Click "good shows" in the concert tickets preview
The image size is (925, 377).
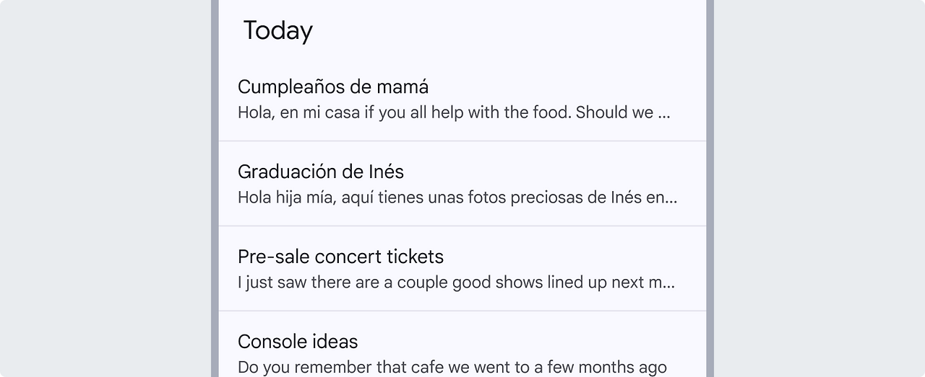tap(496, 283)
